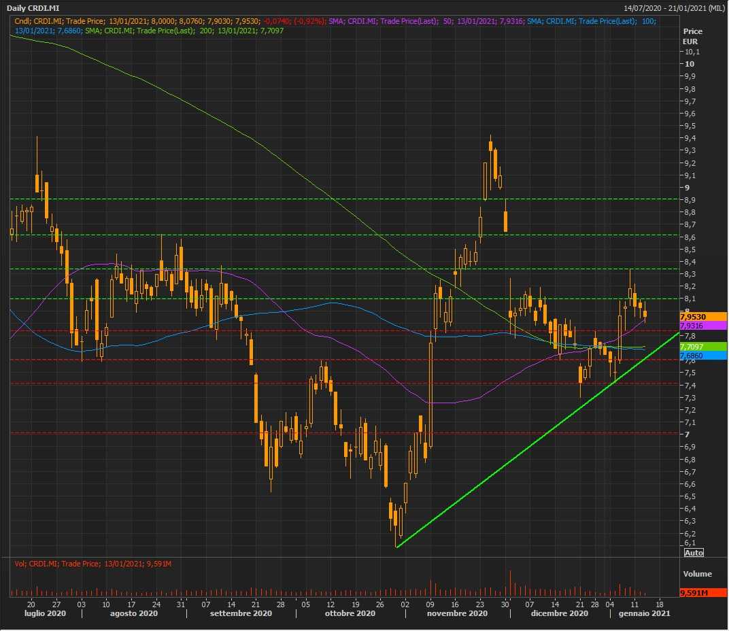
Task: Click the Auto scale button
Action: pos(694,552)
